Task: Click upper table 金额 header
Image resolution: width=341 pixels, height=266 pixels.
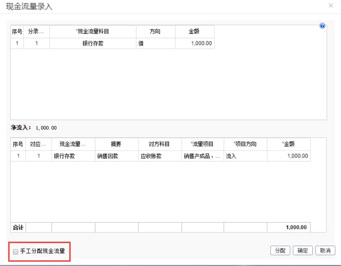Action: click(195, 32)
